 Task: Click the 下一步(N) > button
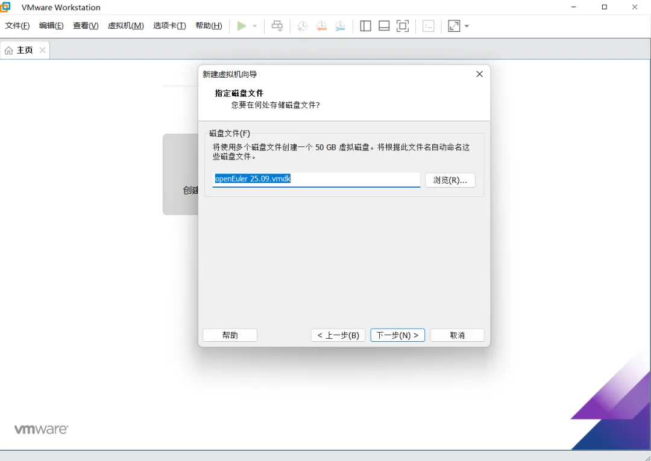point(397,335)
